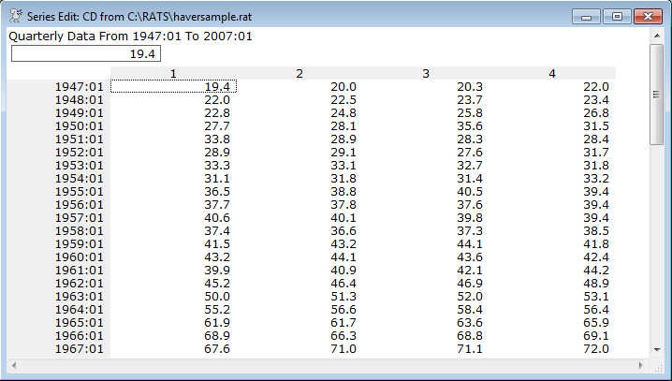Click the value edit box showing 19.4
This screenshot has height=381, width=672.
click(x=86, y=55)
